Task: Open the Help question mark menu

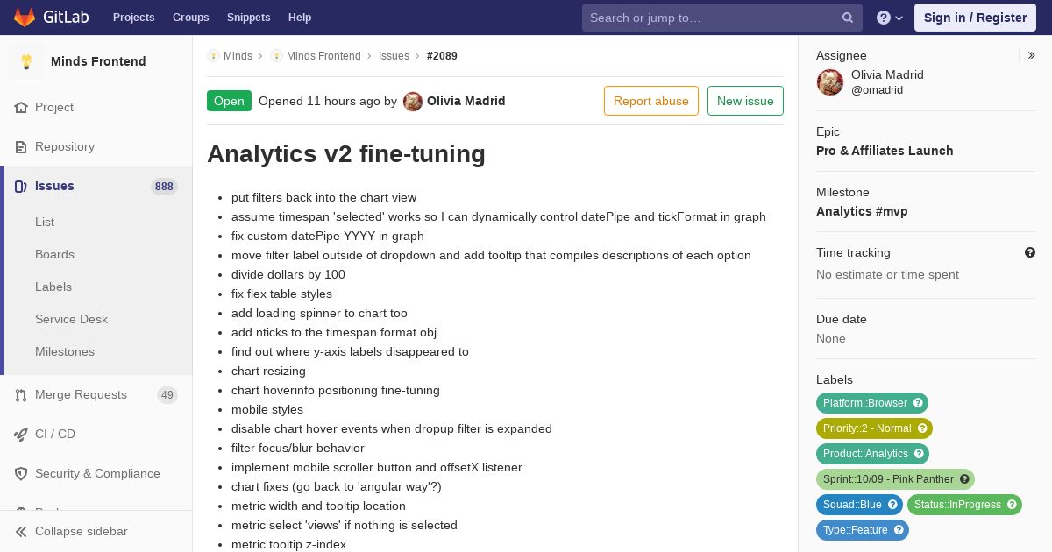Action: click(x=890, y=18)
